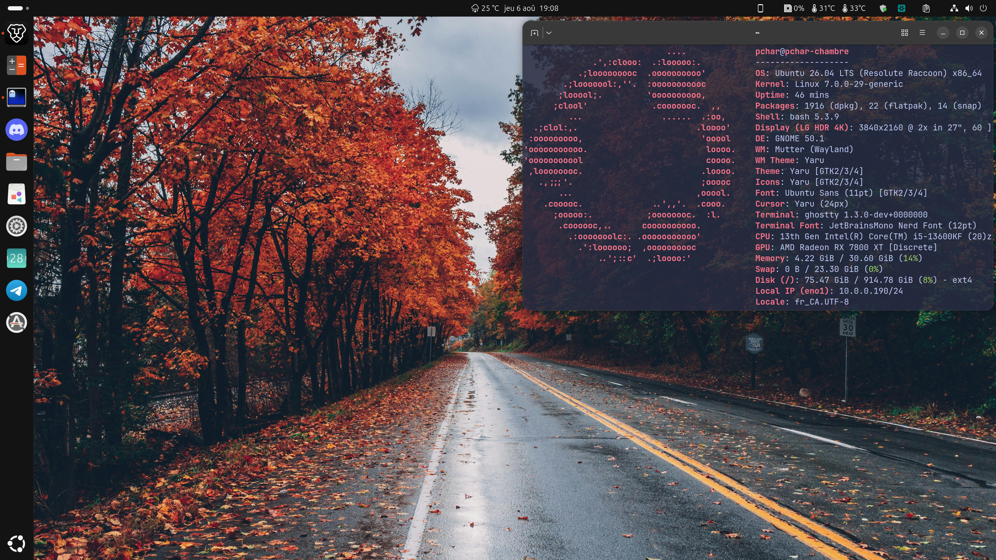This screenshot has width=996, height=560.
Task: Click the 'Kernel: Linux 7.0.0-29-generic' line
Action: click(829, 84)
